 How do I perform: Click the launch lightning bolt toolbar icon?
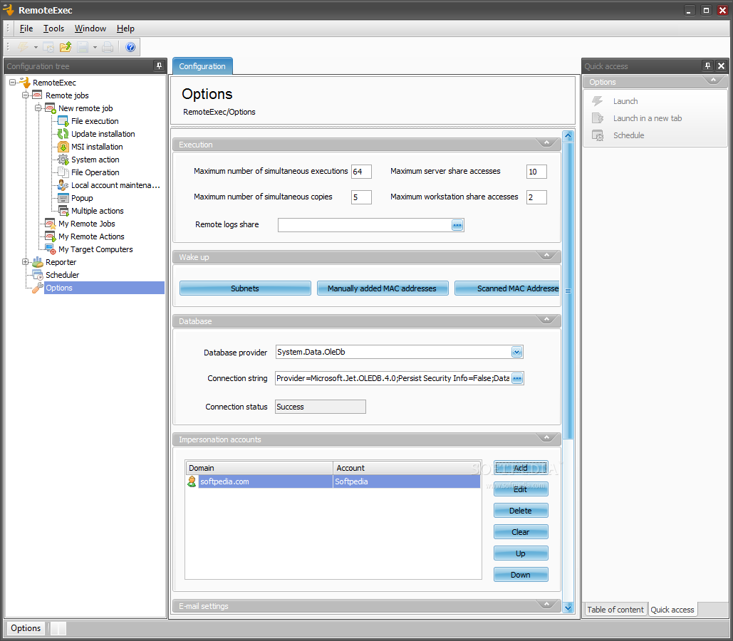click(x=23, y=47)
